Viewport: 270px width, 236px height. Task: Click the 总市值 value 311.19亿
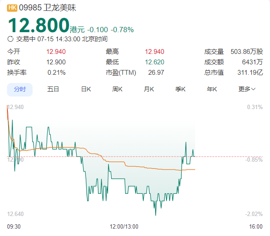click(250, 73)
